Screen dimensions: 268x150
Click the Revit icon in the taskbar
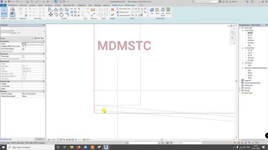106,147
